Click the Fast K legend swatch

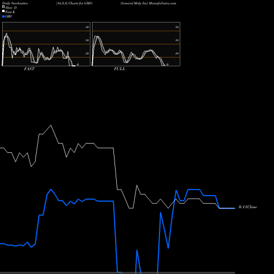click(3, 11)
